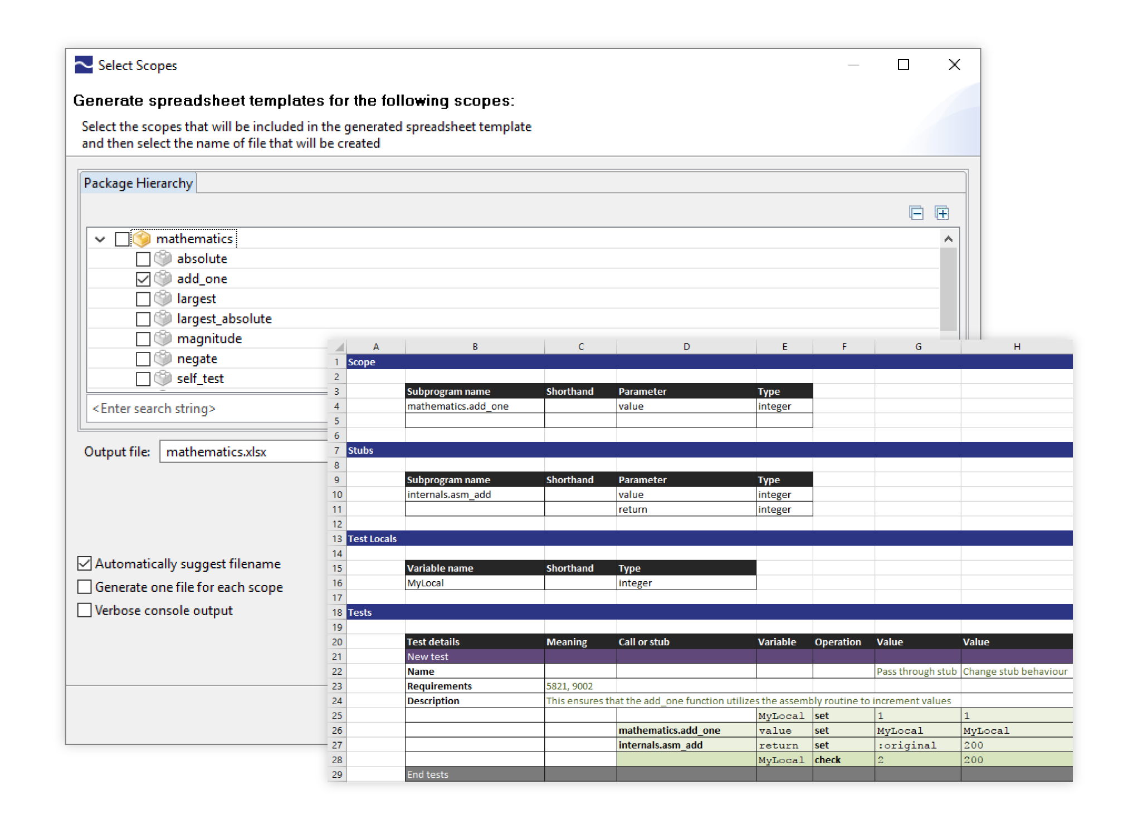
Task: Check the mathematics package checkbox
Action: (122, 239)
